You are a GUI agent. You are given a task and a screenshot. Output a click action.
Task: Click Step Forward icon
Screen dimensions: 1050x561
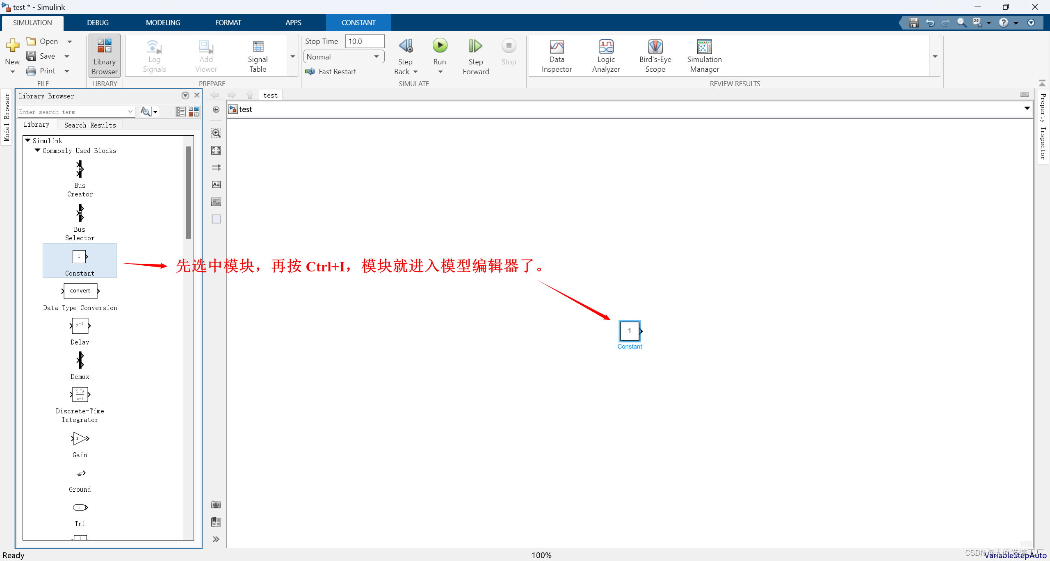475,46
